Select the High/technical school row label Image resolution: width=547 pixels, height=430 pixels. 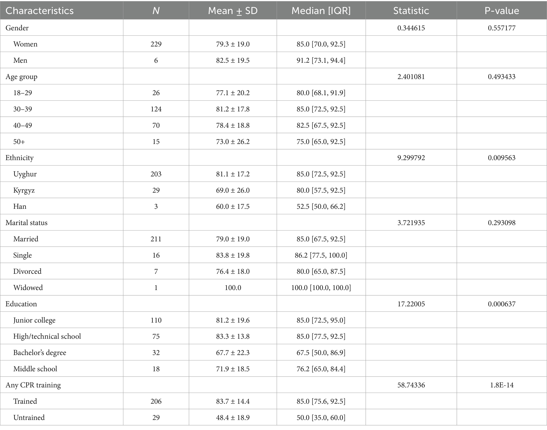coord(47,336)
